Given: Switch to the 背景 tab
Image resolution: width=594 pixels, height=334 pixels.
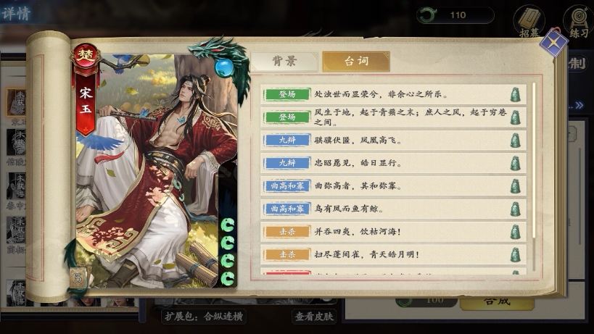Looking at the screenshot, I should point(284,62).
